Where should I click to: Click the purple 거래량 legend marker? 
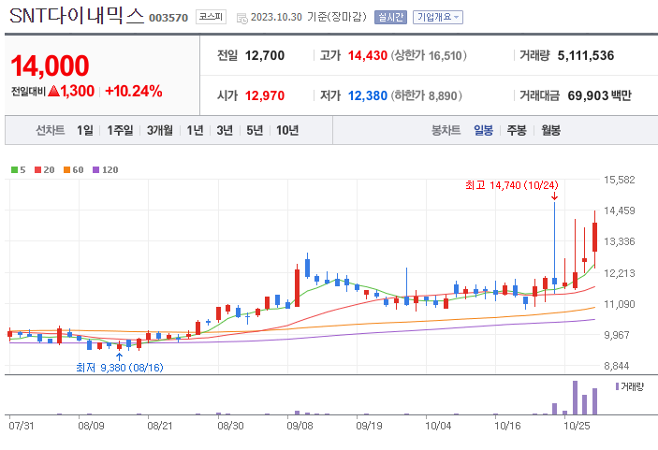[x=618, y=386]
